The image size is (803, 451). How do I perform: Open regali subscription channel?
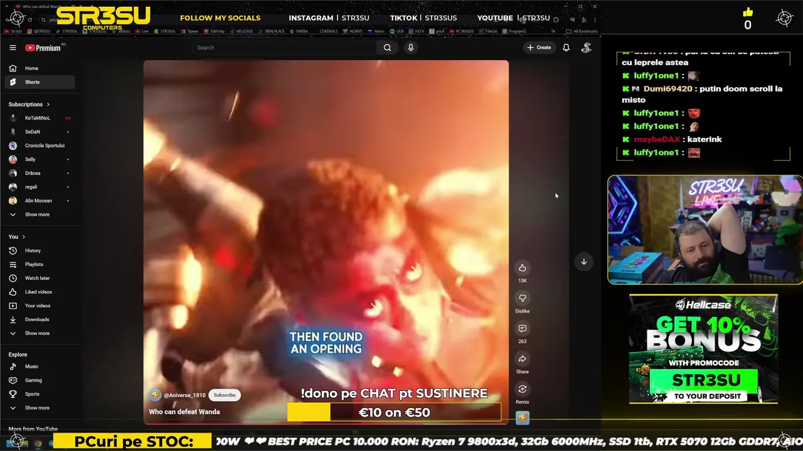pyautogui.click(x=40, y=187)
